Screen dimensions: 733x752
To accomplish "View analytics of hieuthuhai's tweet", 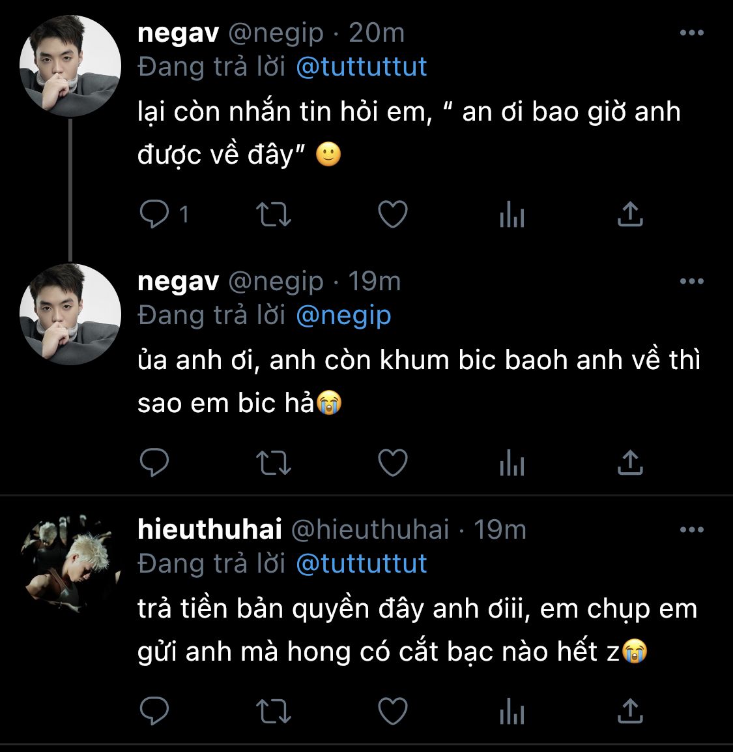I will [512, 712].
